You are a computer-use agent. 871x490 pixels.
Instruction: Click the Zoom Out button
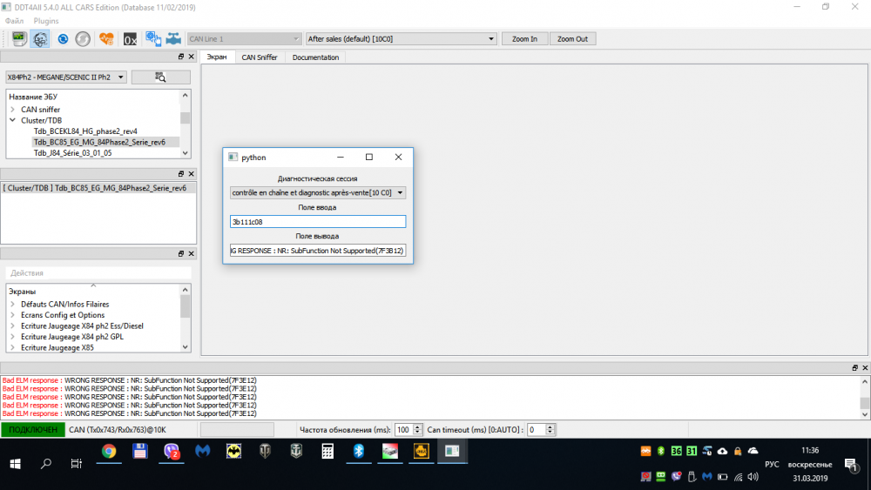click(x=572, y=39)
